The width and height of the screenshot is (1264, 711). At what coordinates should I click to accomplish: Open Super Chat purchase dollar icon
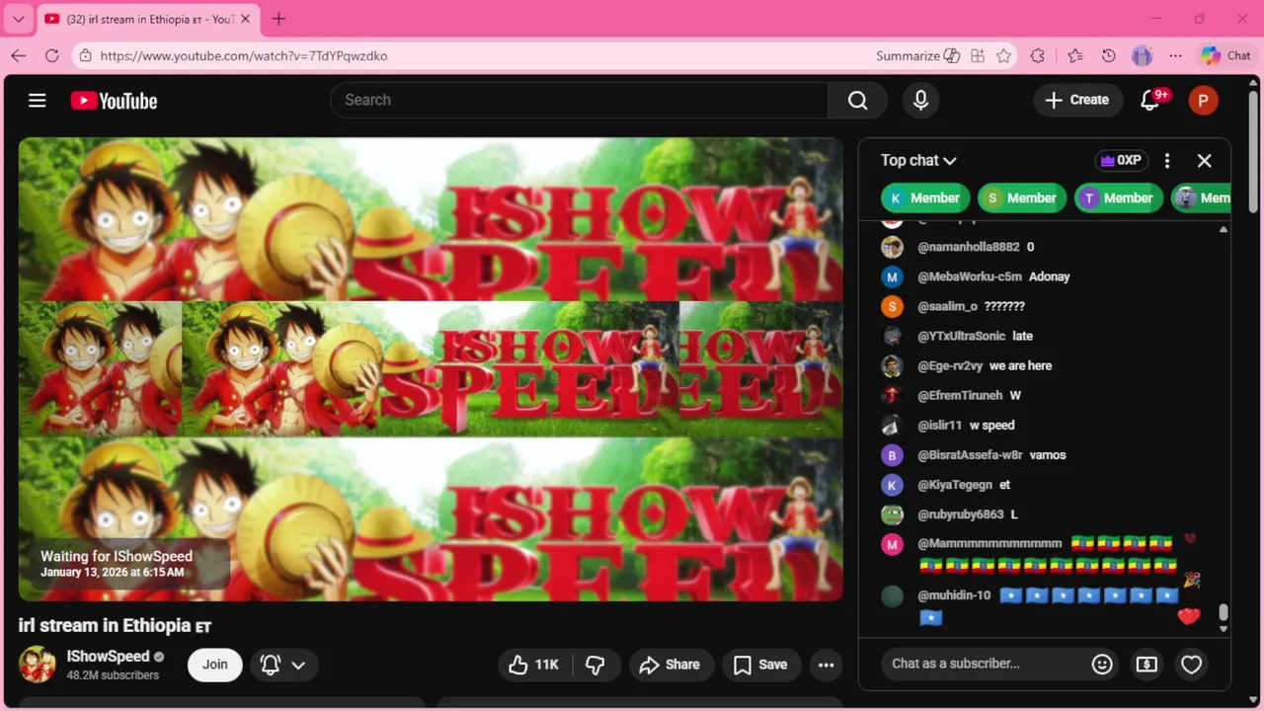[x=1146, y=665]
